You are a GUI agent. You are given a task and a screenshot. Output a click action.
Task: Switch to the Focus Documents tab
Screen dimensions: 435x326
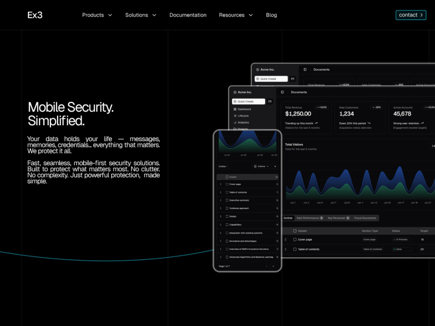[x=365, y=218]
